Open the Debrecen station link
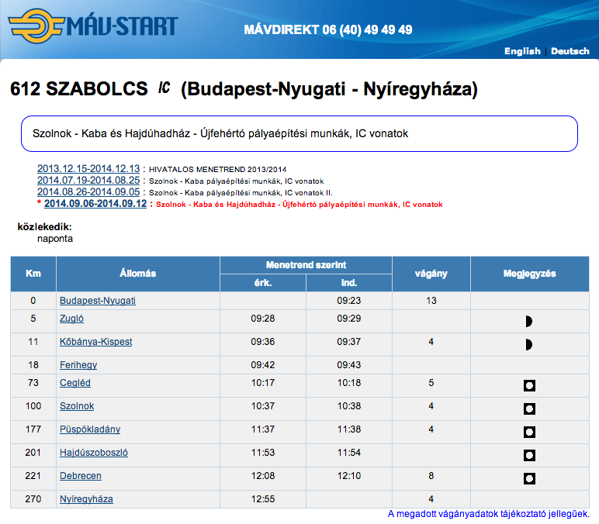Image resolution: width=599 pixels, height=524 pixels. coord(81,476)
